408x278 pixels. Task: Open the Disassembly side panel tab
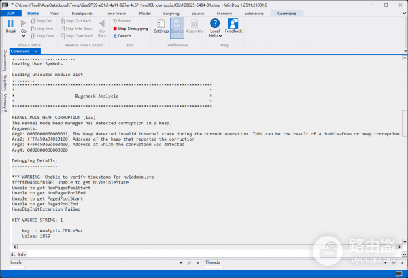tap(5, 63)
